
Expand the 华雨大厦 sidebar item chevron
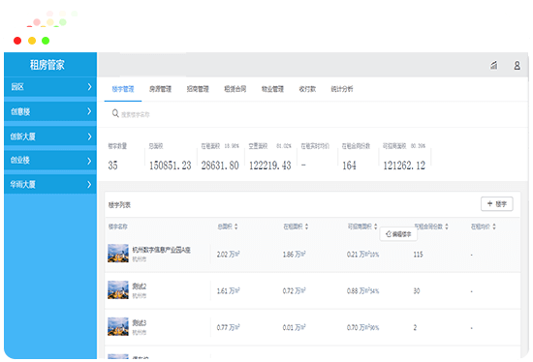[89, 185]
